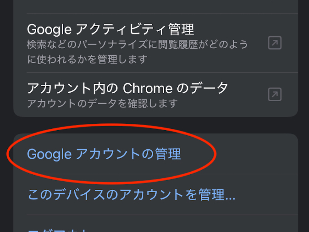Click アカウント内の at start of Chrome data title
Screen dimensions: 309x232
click(x=73, y=89)
